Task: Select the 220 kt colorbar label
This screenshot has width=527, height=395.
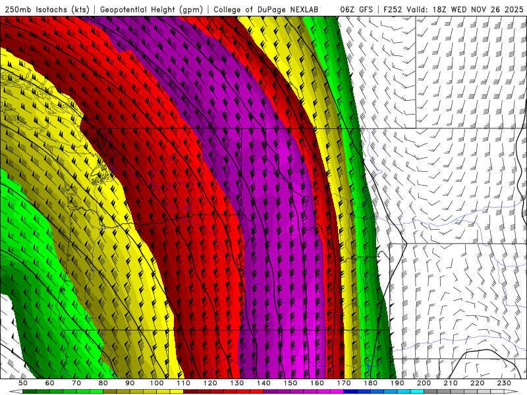Action: 477,383
